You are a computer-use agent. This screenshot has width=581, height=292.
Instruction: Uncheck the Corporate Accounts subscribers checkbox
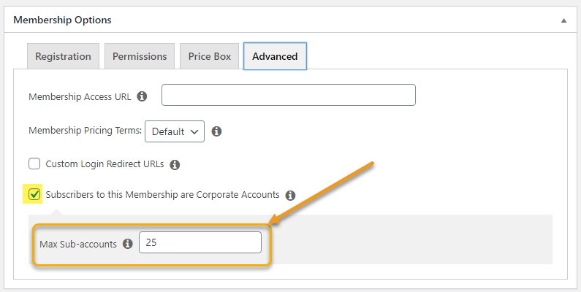click(x=34, y=194)
